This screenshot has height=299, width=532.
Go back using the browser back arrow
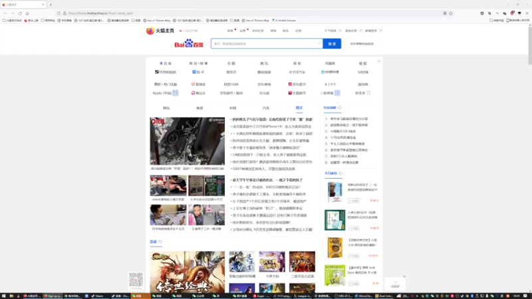(5, 13)
